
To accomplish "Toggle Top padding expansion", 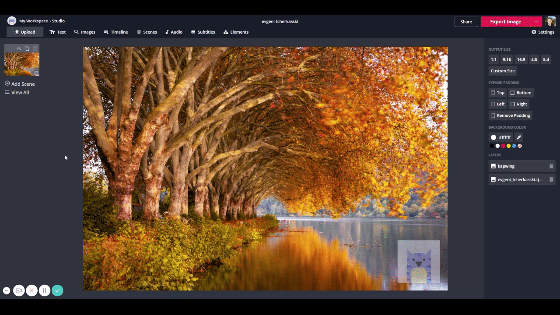I will click(x=497, y=93).
